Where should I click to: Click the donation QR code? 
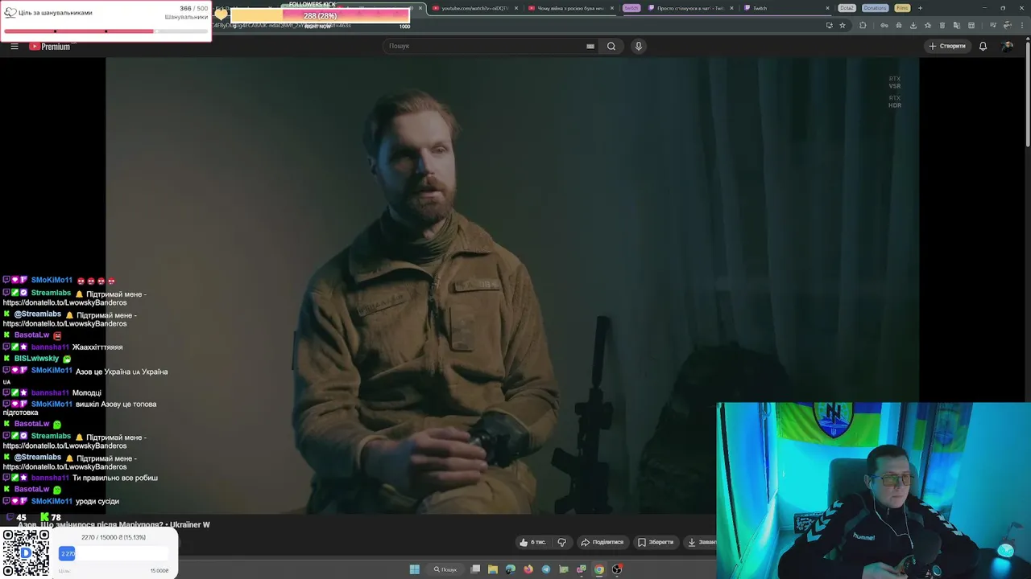(26, 553)
